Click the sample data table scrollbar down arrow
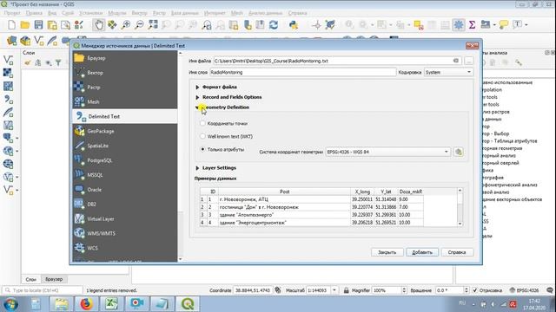Viewport: 556px width, 312px height. pyautogui.click(x=460, y=224)
